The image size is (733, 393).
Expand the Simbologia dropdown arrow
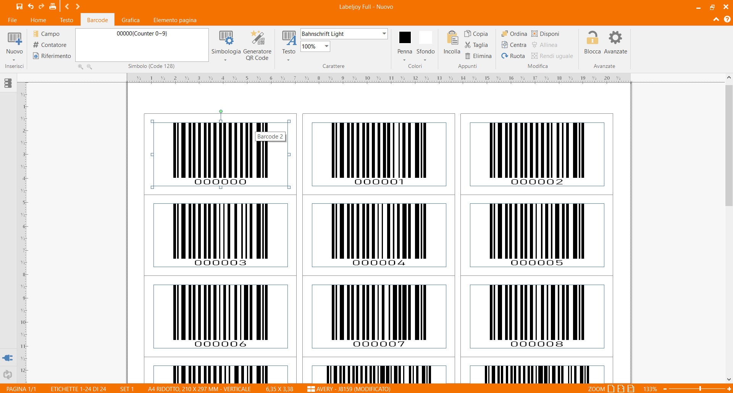tap(225, 60)
